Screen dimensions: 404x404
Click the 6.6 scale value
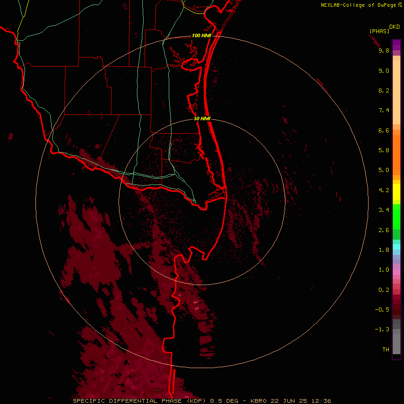pyautogui.click(x=384, y=130)
